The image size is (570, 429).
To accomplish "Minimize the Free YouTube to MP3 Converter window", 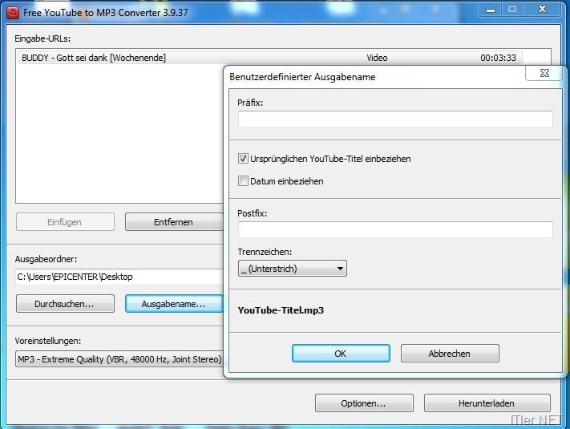I will (491, 10).
